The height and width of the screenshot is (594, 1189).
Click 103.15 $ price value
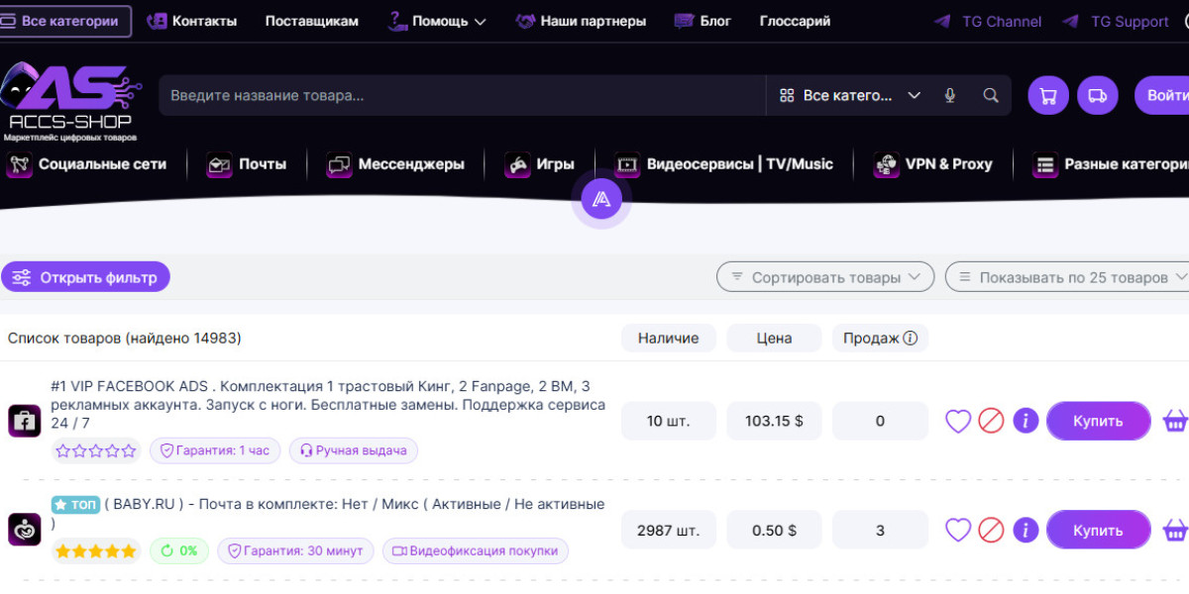coord(774,421)
